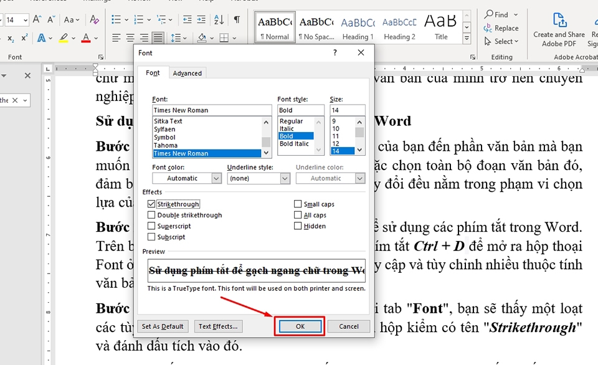Click Find in the Editing group
Image resolution: width=598 pixels, height=365 pixels.
tap(496, 15)
